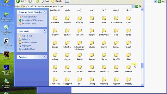
Task: Click the Sean D folder
Action: pyautogui.click(x=104, y=44)
